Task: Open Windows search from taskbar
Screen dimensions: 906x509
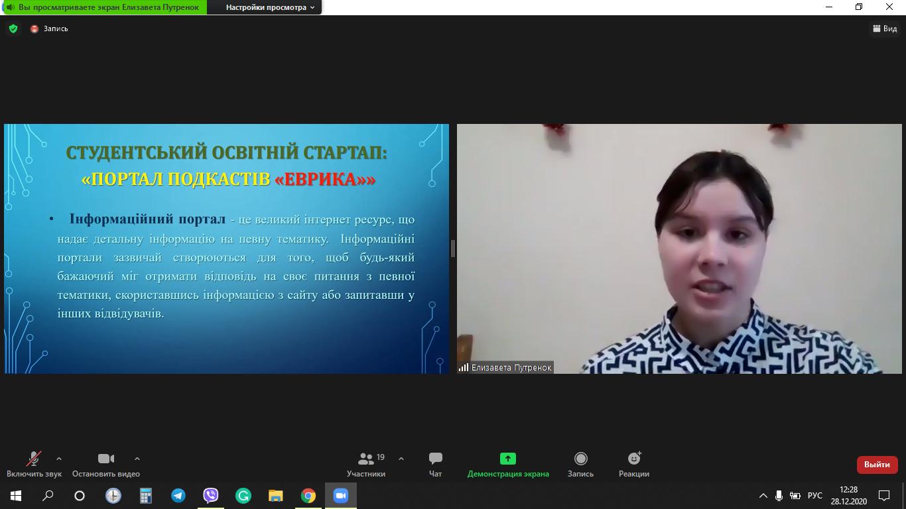Action: [48, 495]
